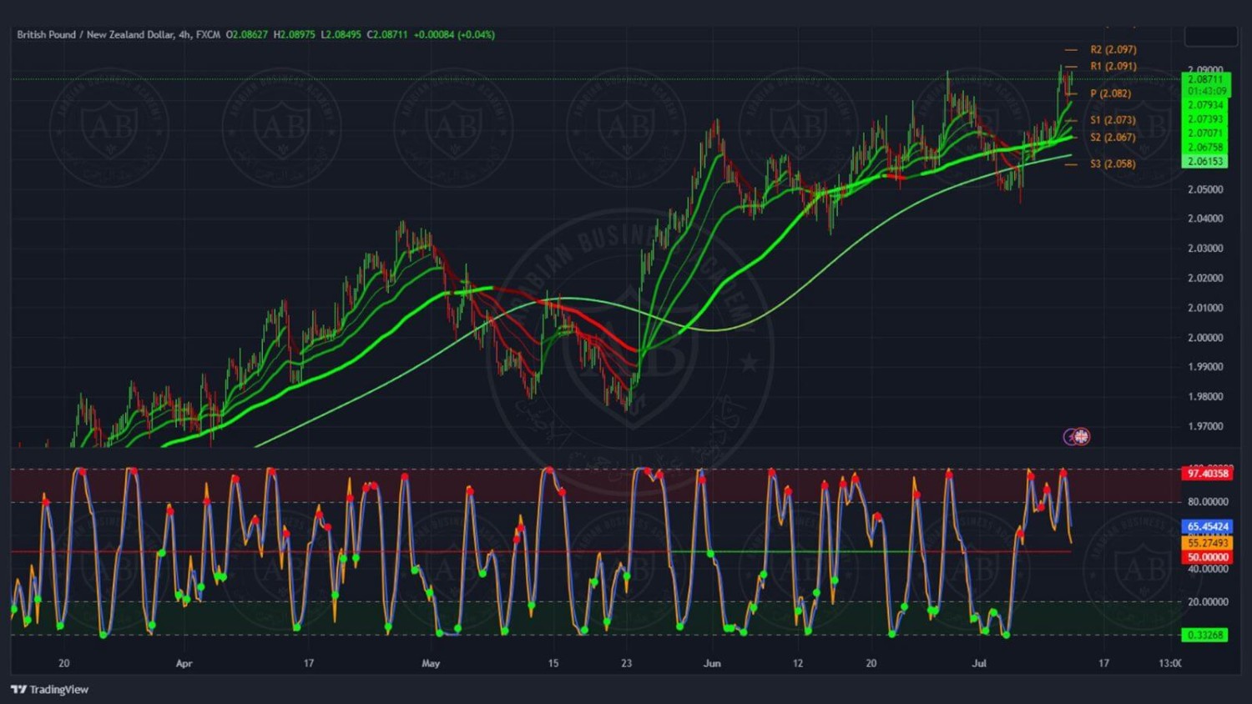Click the TradingView logo
Screen dimensions: 1252x704
point(49,689)
